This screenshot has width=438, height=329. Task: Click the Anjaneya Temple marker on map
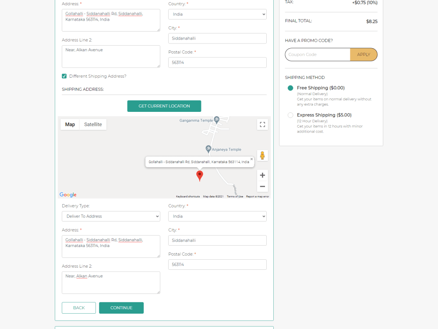tap(208, 149)
